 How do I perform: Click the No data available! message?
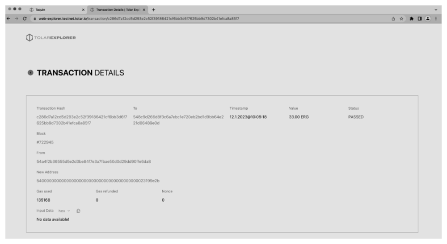tap(53, 219)
